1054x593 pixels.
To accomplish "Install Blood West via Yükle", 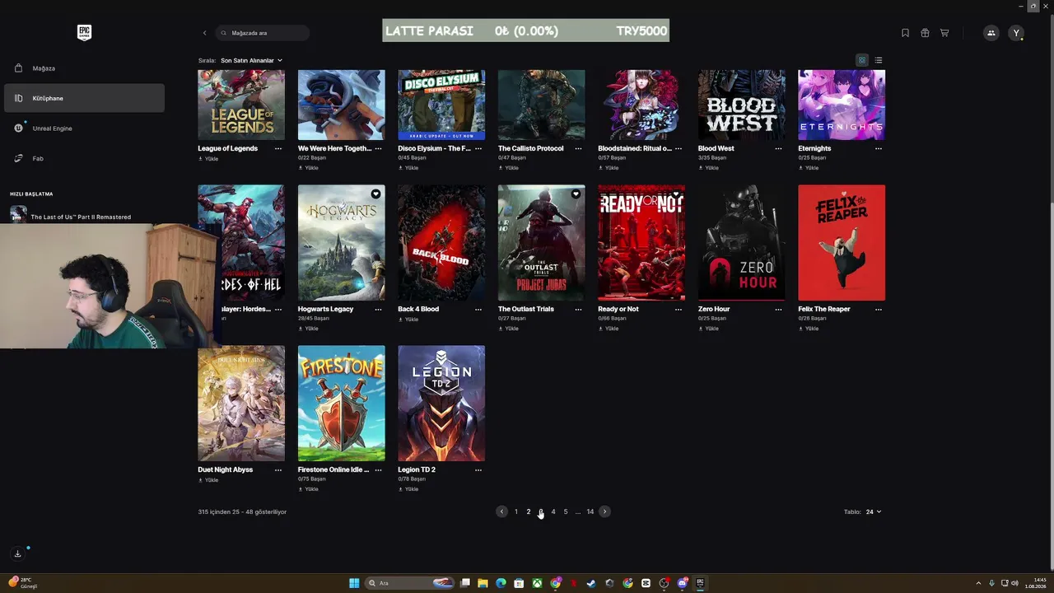I will (x=708, y=168).
